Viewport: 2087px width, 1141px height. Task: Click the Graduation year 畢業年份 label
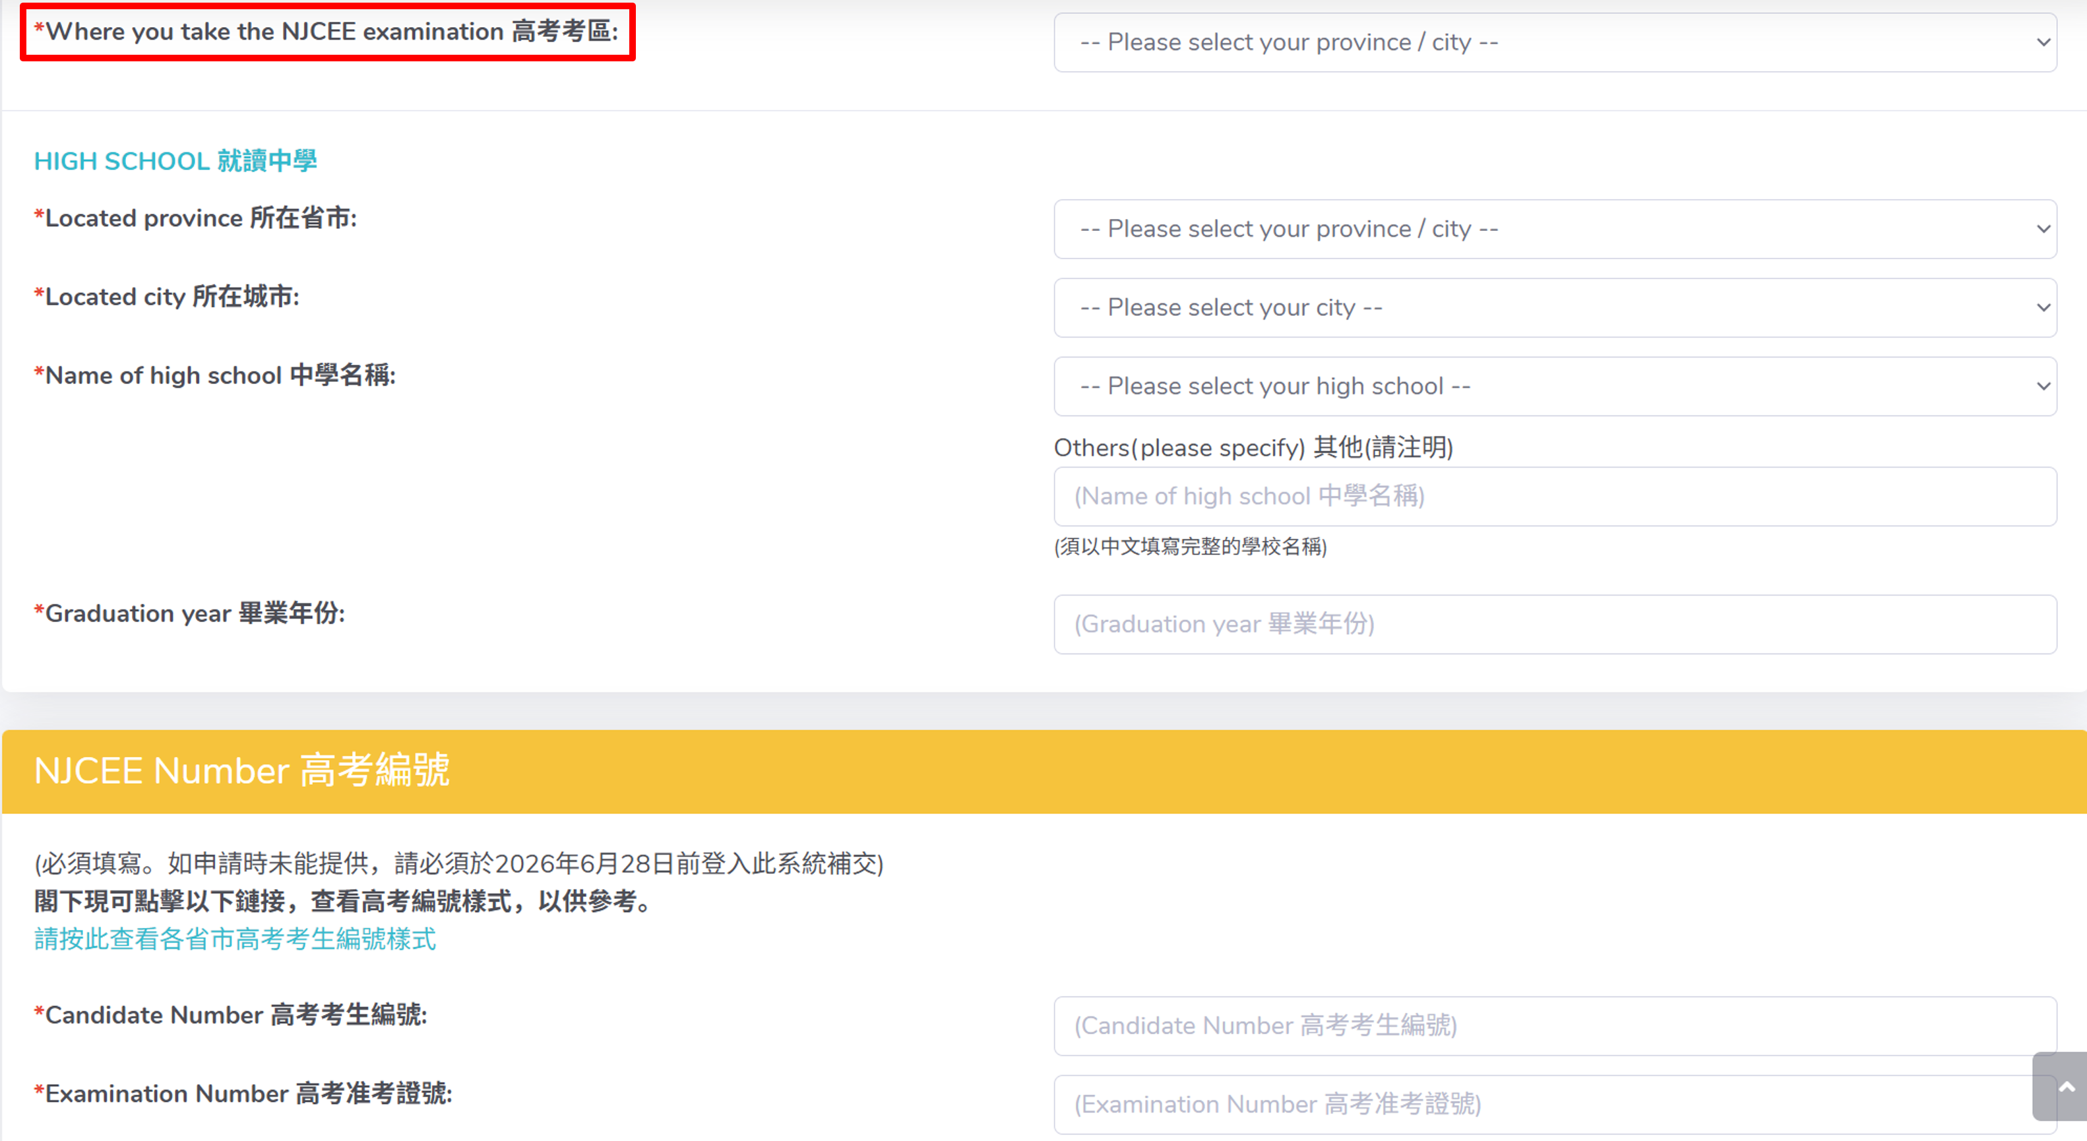189,613
